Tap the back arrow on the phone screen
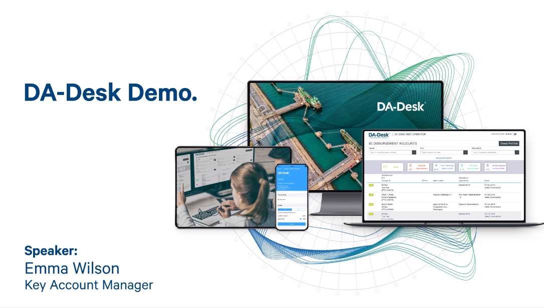 pyautogui.click(x=279, y=169)
